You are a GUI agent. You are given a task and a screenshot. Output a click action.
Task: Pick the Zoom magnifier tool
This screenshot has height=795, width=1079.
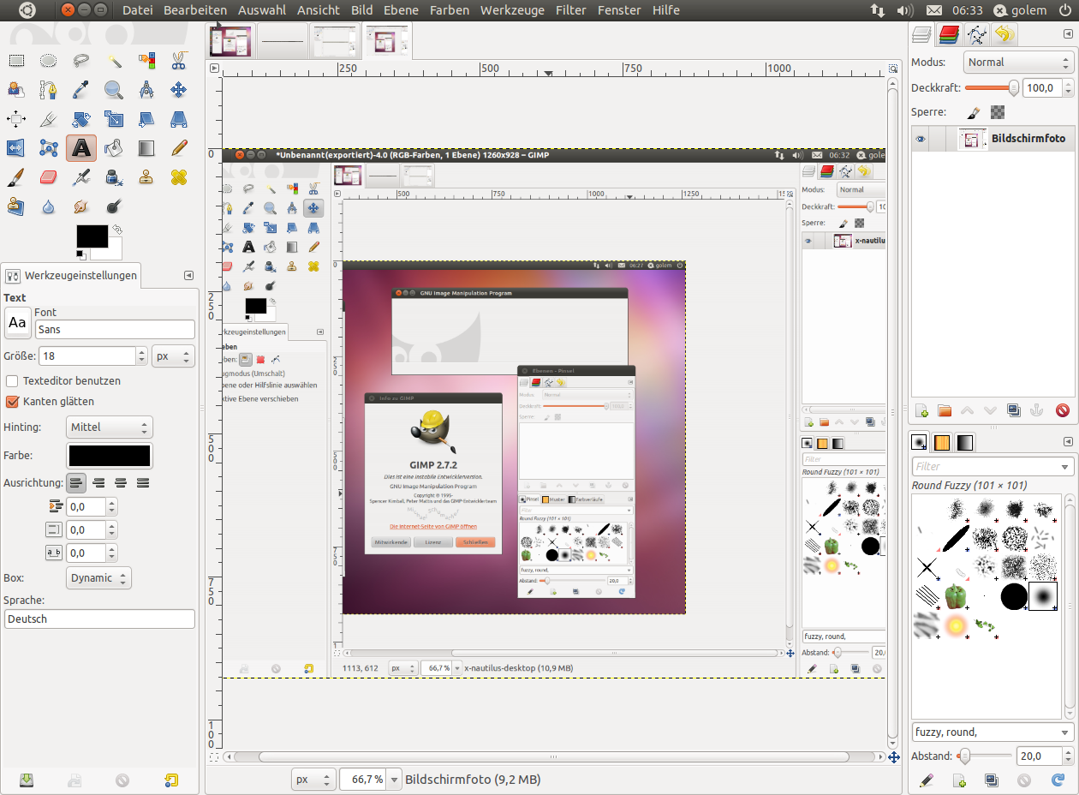click(x=113, y=89)
